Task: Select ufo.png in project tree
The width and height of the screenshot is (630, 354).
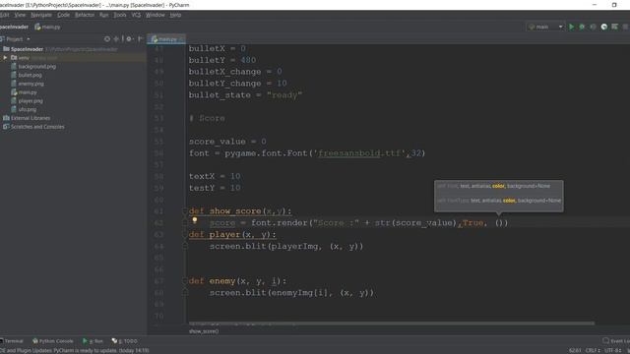Action: click(27, 109)
